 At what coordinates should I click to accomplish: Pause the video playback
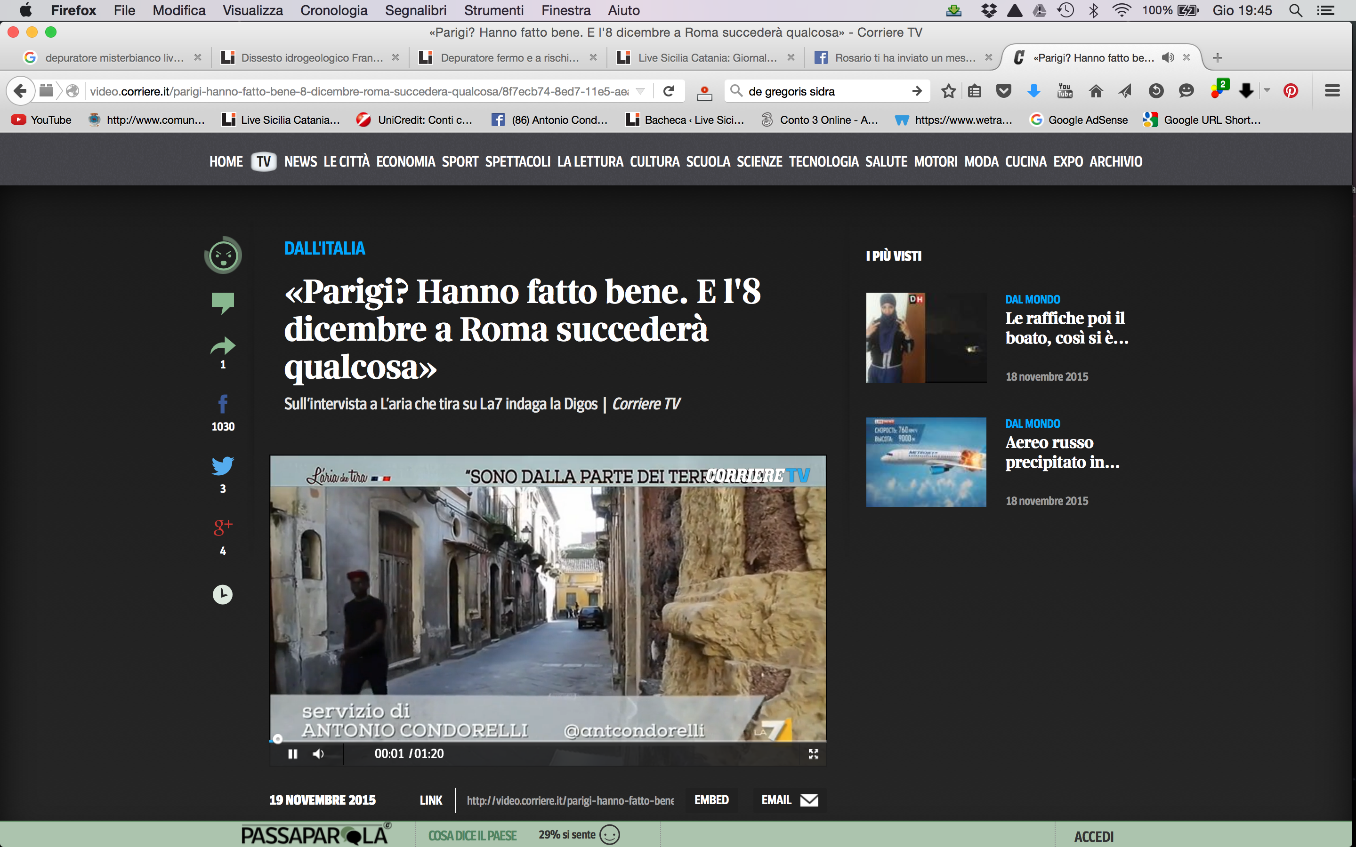pos(292,754)
